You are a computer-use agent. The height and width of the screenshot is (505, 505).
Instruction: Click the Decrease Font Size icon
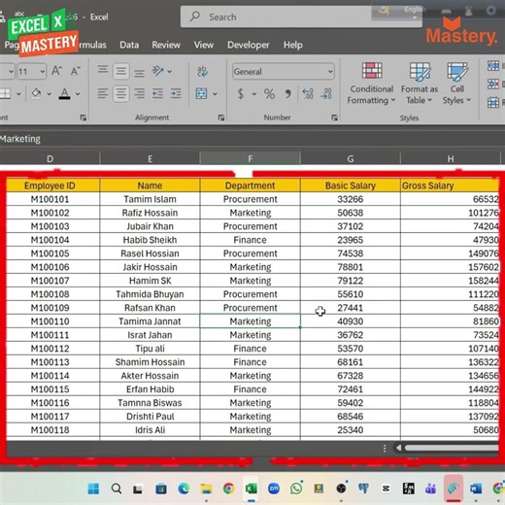tap(75, 71)
